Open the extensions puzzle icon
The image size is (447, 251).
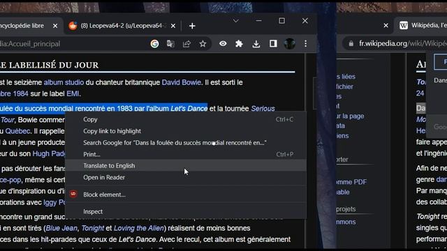239,43
